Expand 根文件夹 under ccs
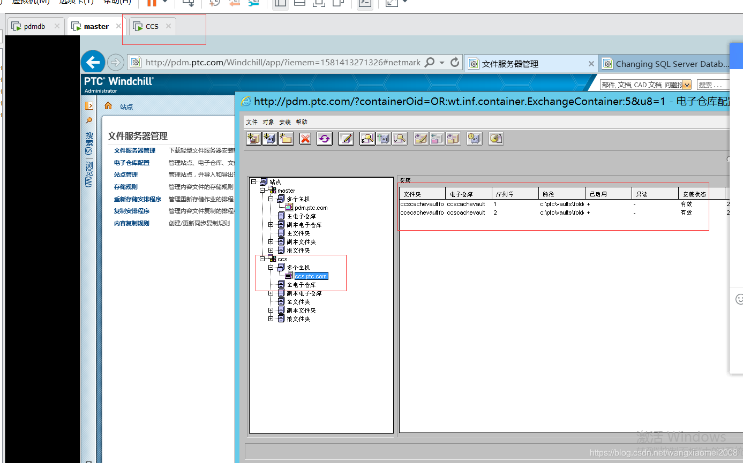The width and height of the screenshot is (743, 463). point(271,319)
